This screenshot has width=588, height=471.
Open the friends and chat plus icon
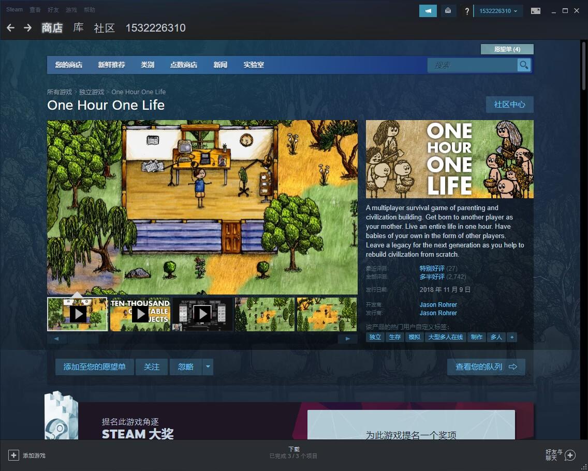pos(570,455)
